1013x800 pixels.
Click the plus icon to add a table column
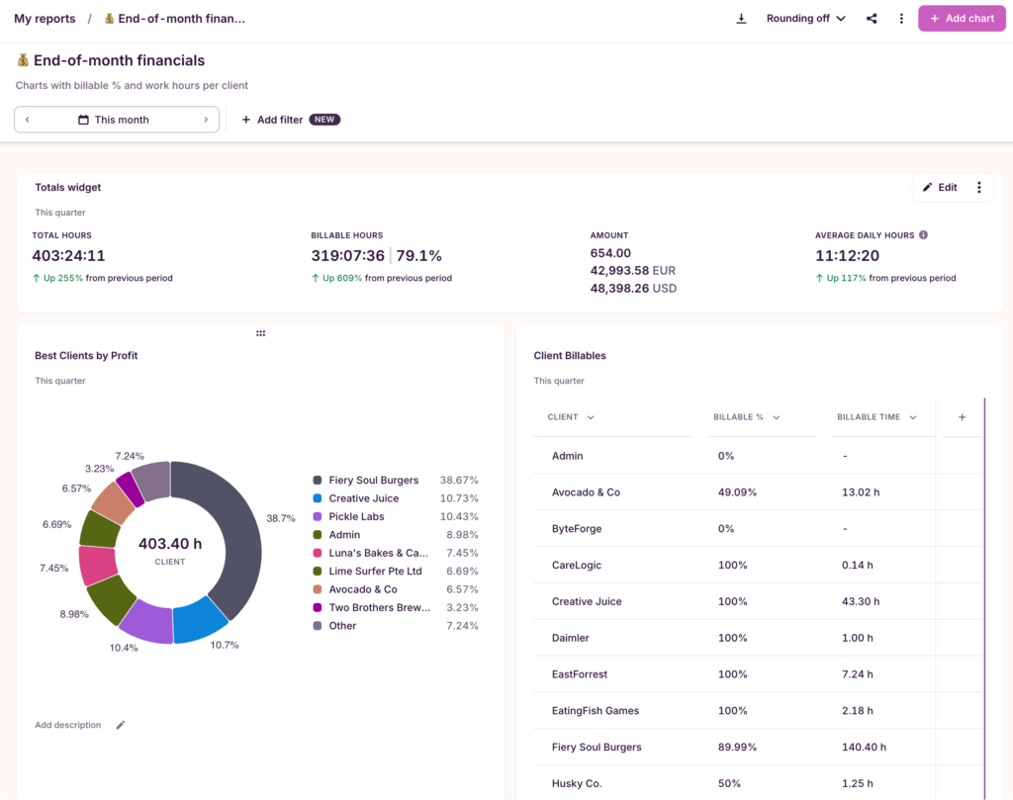(961, 416)
